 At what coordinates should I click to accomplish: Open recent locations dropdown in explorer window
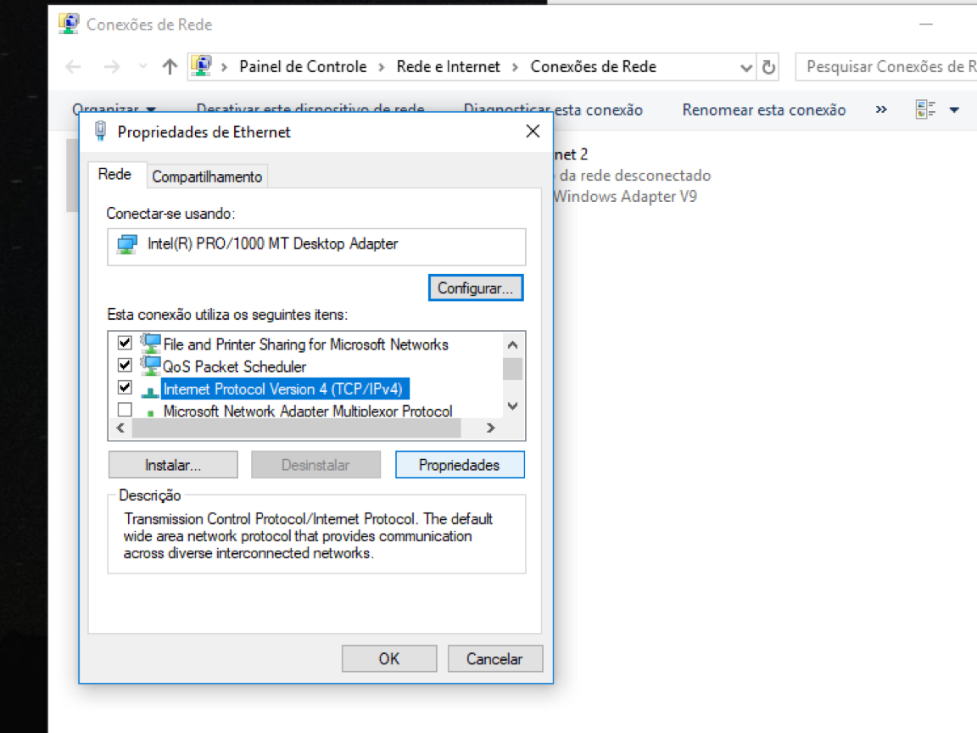[142, 67]
